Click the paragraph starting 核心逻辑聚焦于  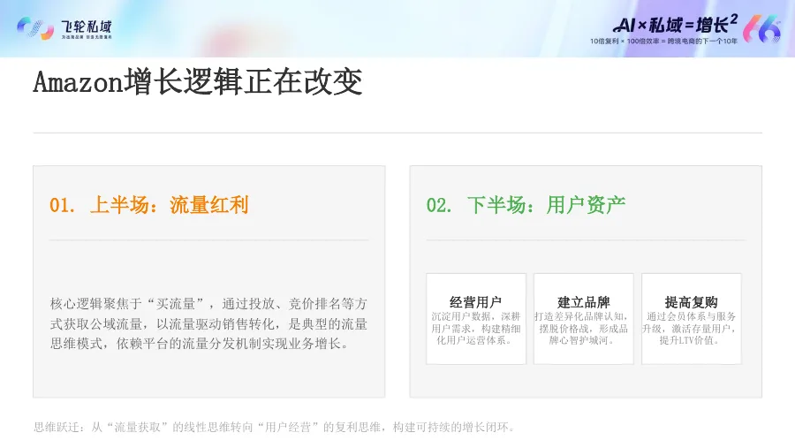pyautogui.click(x=208, y=323)
